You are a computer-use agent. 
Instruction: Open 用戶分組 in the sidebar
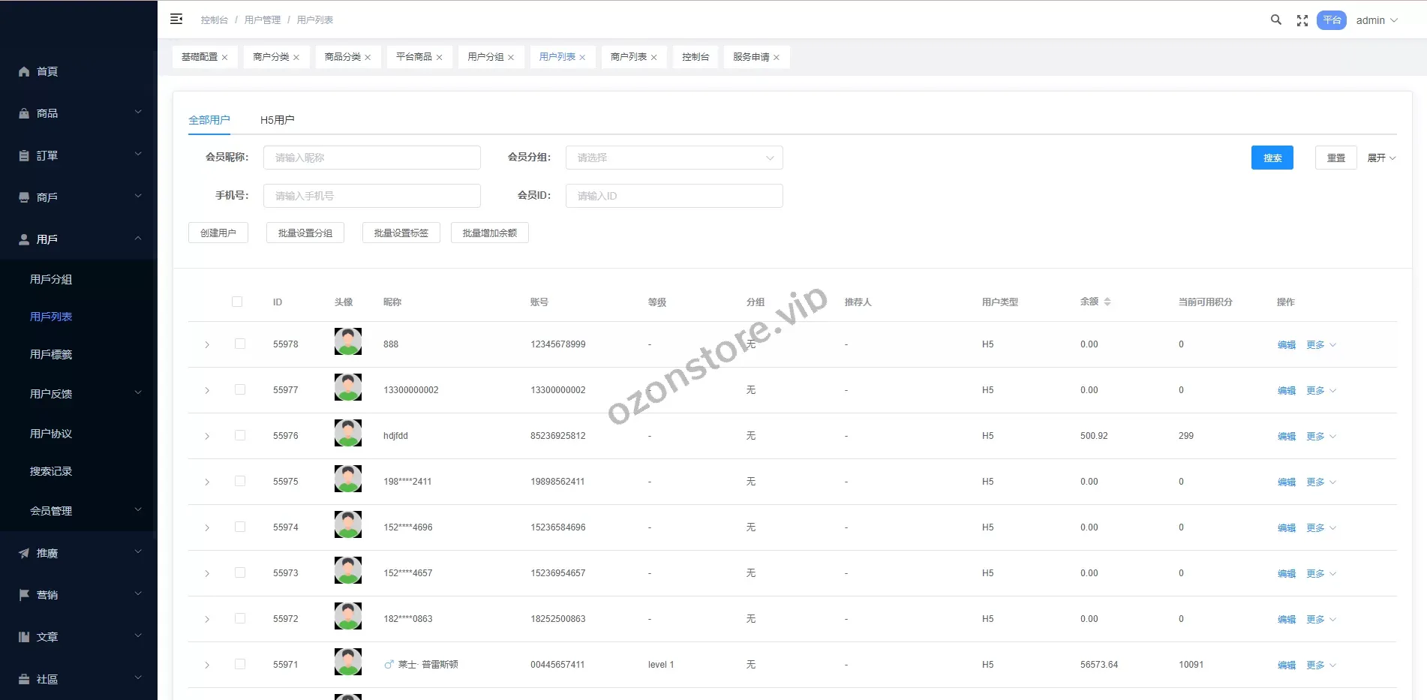(x=51, y=279)
